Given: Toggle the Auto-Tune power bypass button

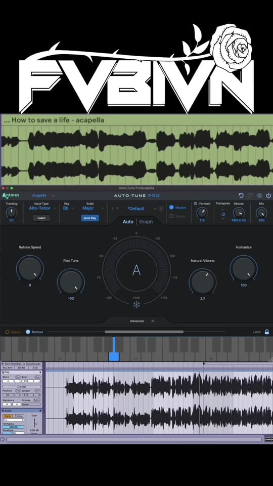Looking at the screenshot, I should [x=268, y=195].
